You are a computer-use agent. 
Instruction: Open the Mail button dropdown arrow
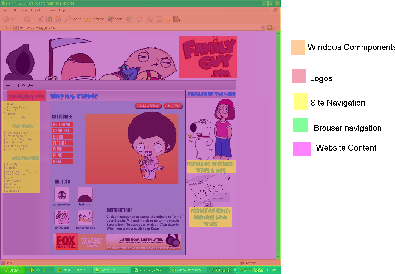pyautogui.click(x=144, y=19)
